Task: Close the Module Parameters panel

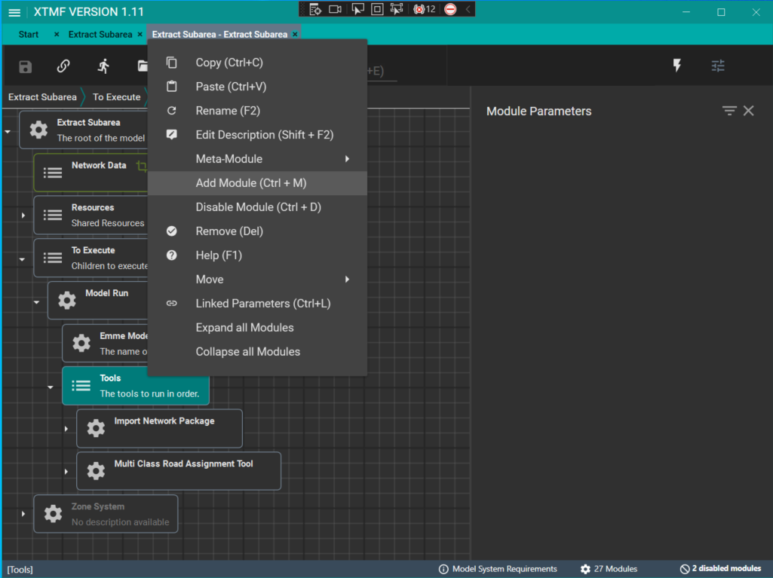Action: [x=749, y=111]
